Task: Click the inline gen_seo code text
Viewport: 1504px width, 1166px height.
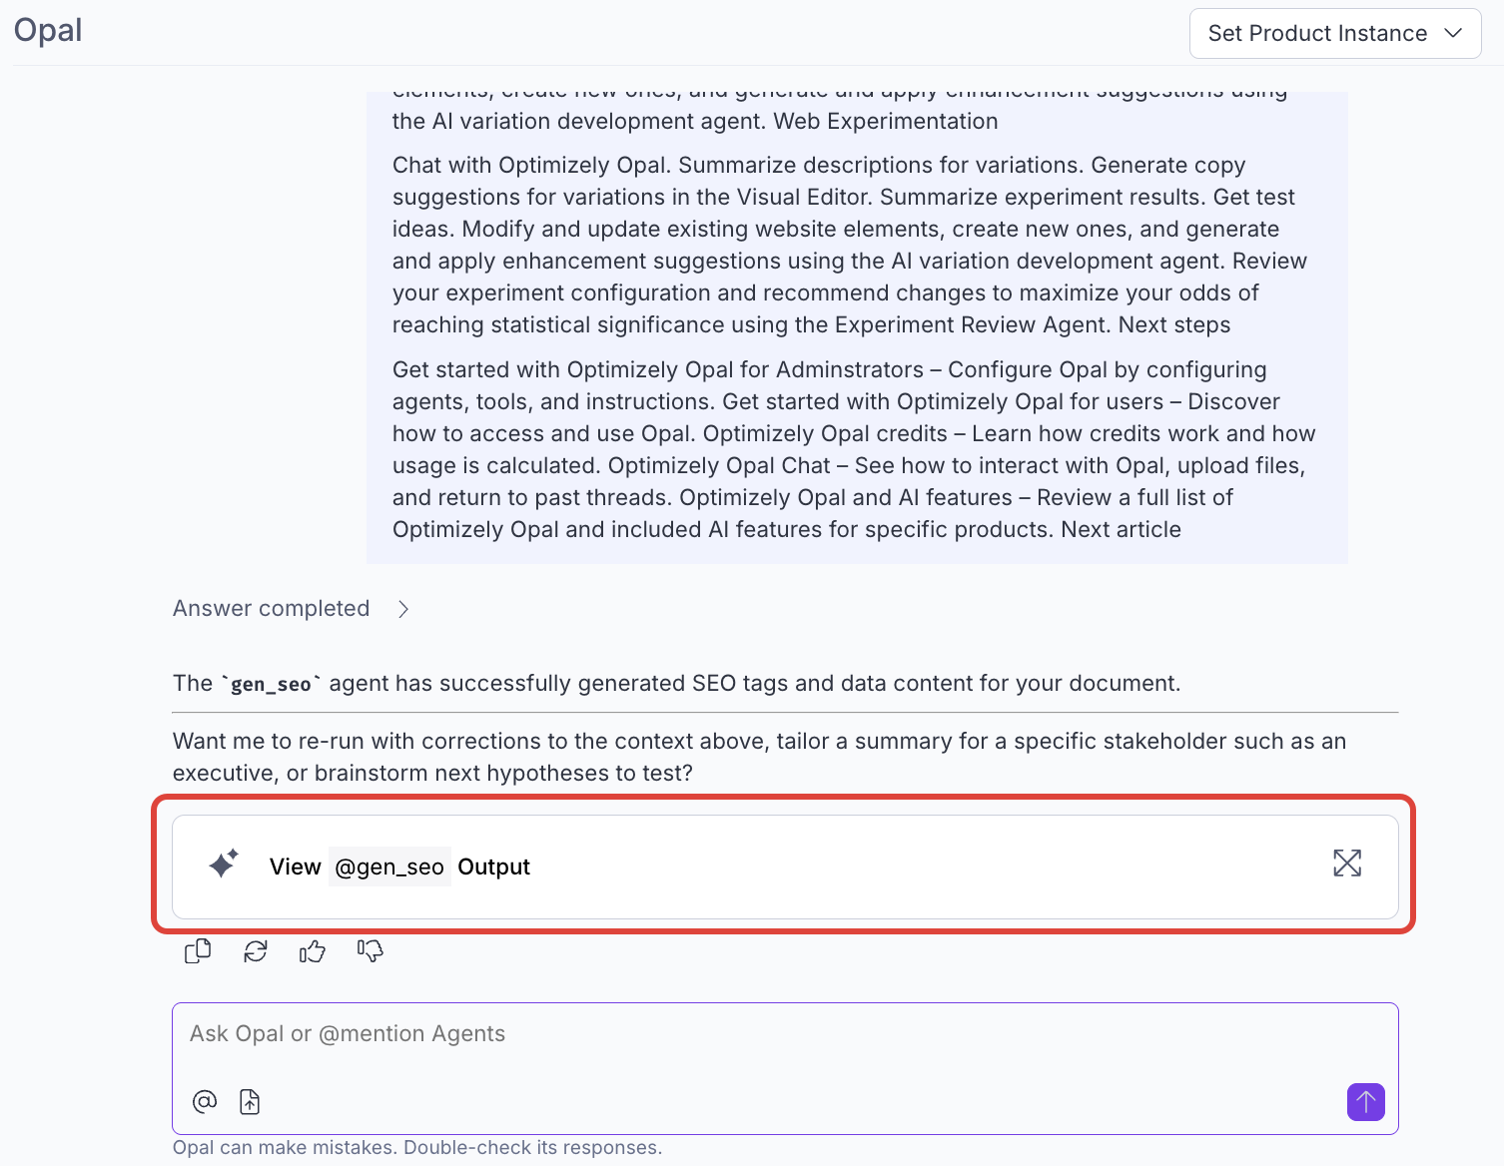Action: (271, 684)
